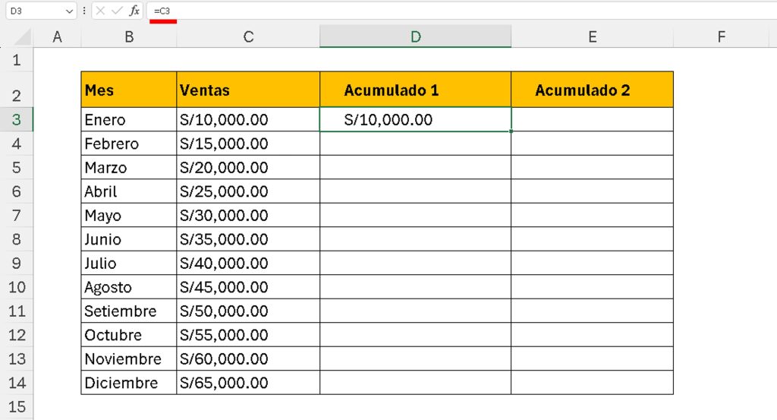Image resolution: width=777 pixels, height=420 pixels.
Task: Click the Diciembre sales cell S/65,000.00
Action: 248,383
